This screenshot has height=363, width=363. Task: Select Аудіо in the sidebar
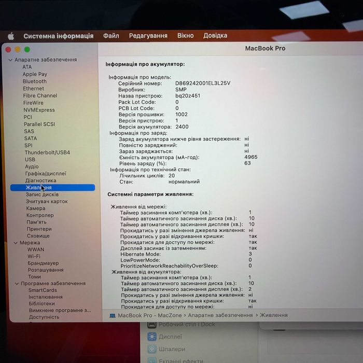tap(32, 166)
